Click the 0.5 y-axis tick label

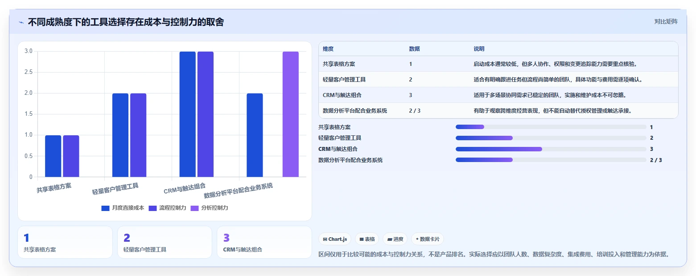[29, 156]
